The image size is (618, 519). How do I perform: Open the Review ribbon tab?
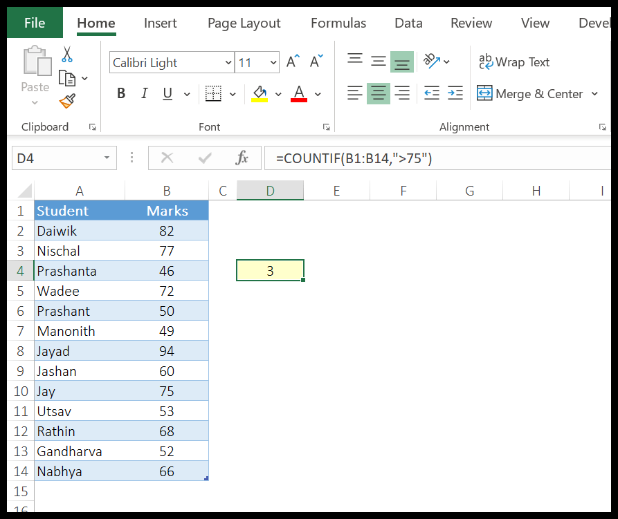(x=471, y=23)
